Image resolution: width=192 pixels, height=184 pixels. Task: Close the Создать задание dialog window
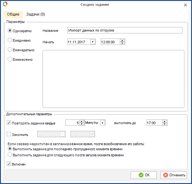click(186, 5)
